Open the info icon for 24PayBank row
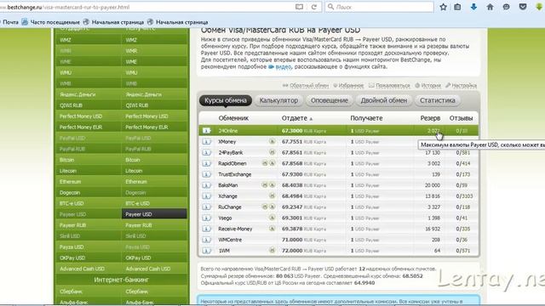This screenshot has width=545, height=306. click(206, 153)
